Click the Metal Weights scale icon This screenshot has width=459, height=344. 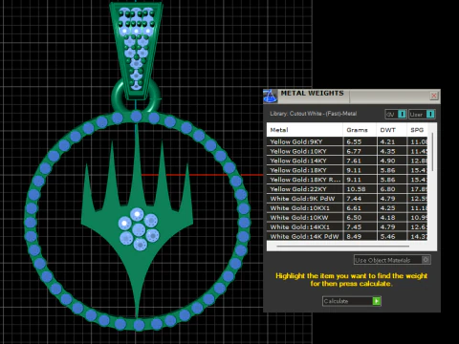(x=270, y=97)
